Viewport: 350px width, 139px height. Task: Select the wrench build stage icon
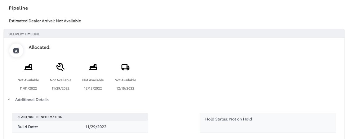(x=60, y=67)
